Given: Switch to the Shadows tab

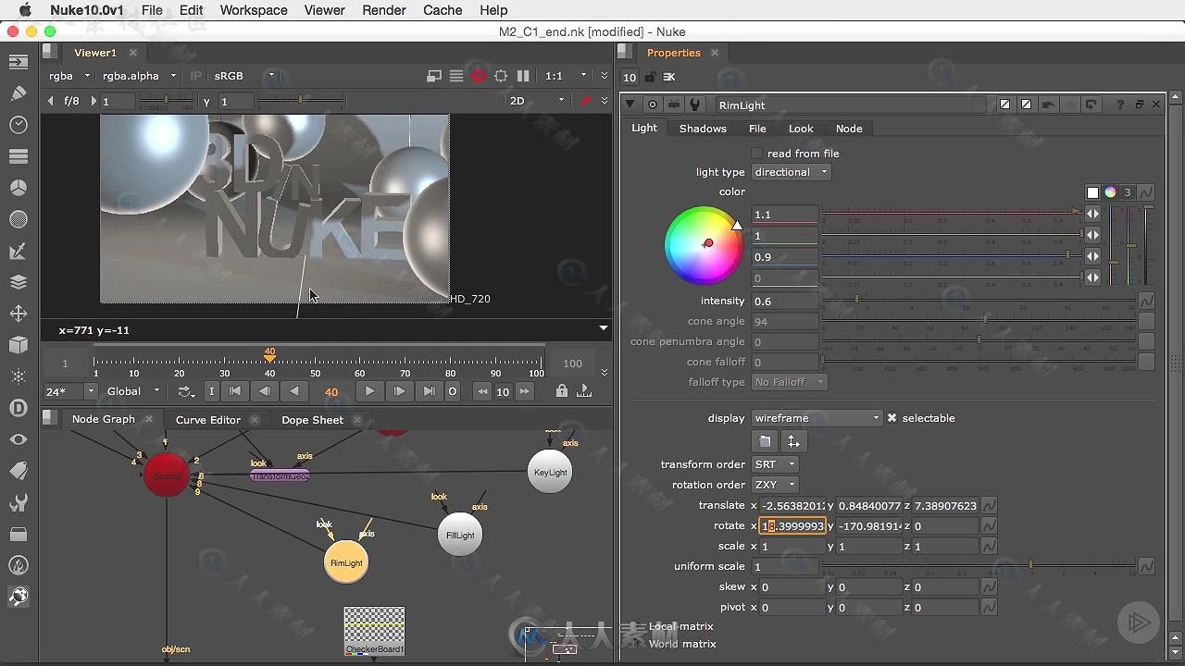Looking at the screenshot, I should [703, 129].
